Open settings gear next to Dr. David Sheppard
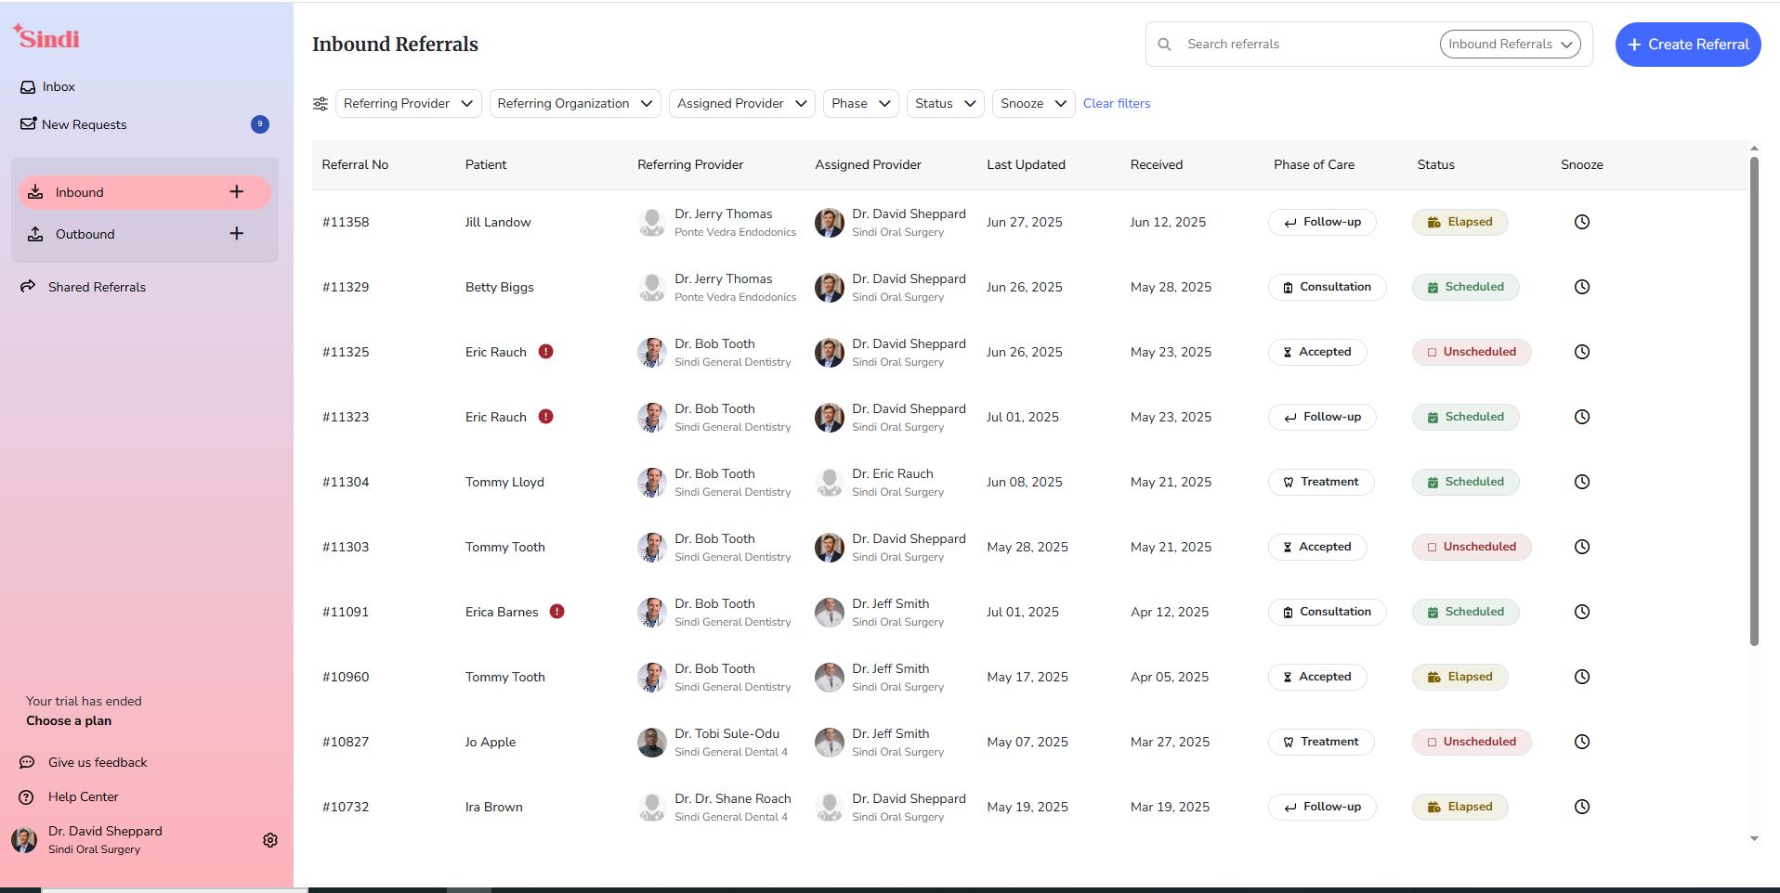Viewport: 1780px width, 893px height. point(270,840)
